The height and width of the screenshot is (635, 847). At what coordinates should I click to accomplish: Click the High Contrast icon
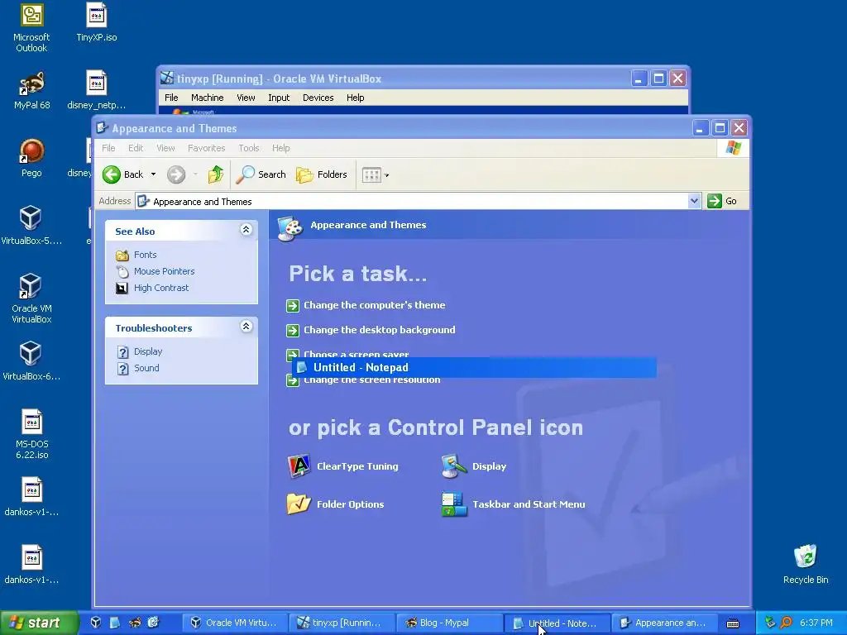(x=122, y=288)
